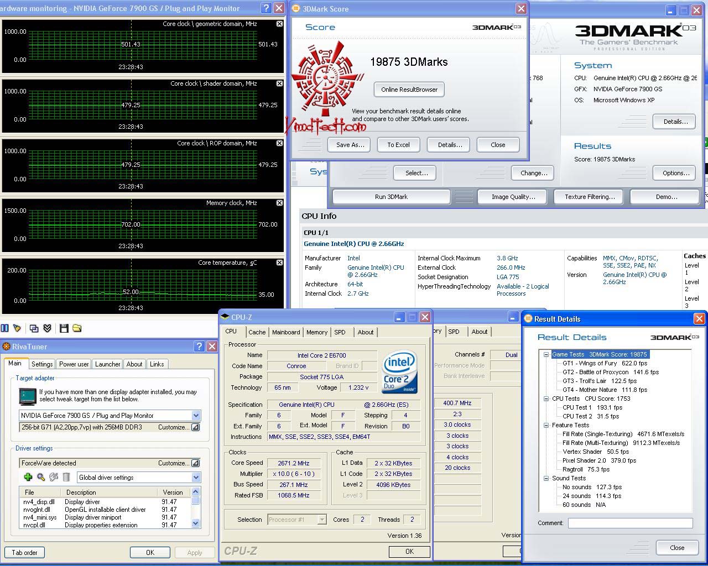Click the help button in Hardware monitoring title bar
This screenshot has height=566, width=708.
click(x=266, y=8)
